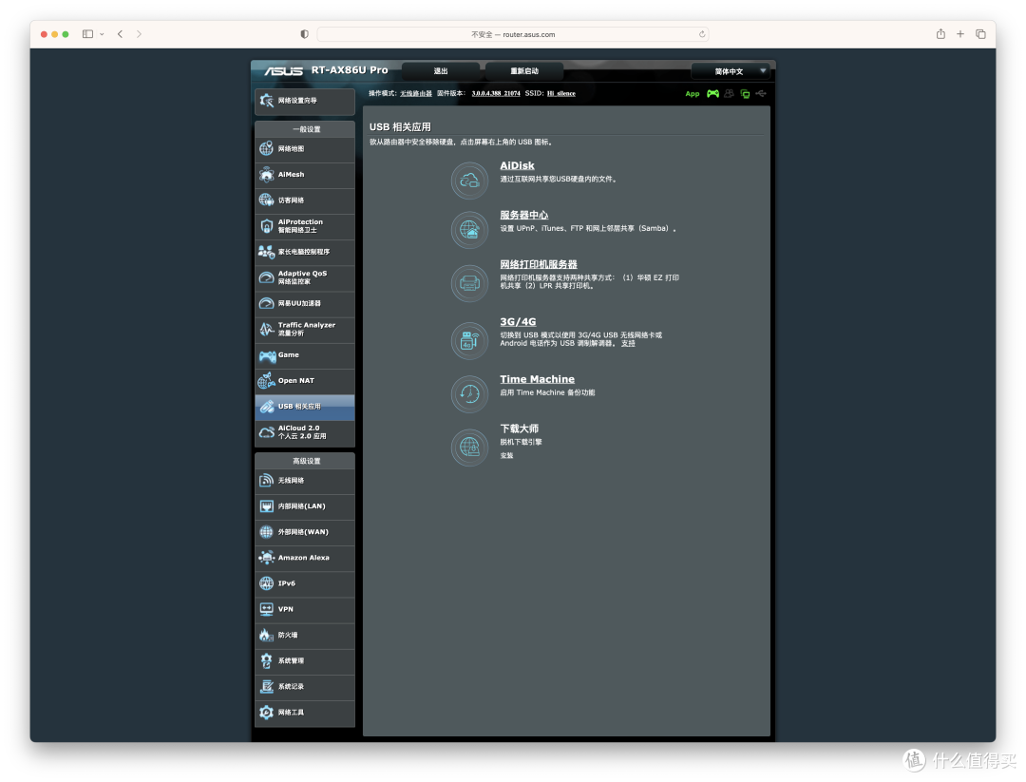This screenshot has height=782, width=1026.
Task: Open AiProtection 智能网络卫士
Action: pos(304,226)
